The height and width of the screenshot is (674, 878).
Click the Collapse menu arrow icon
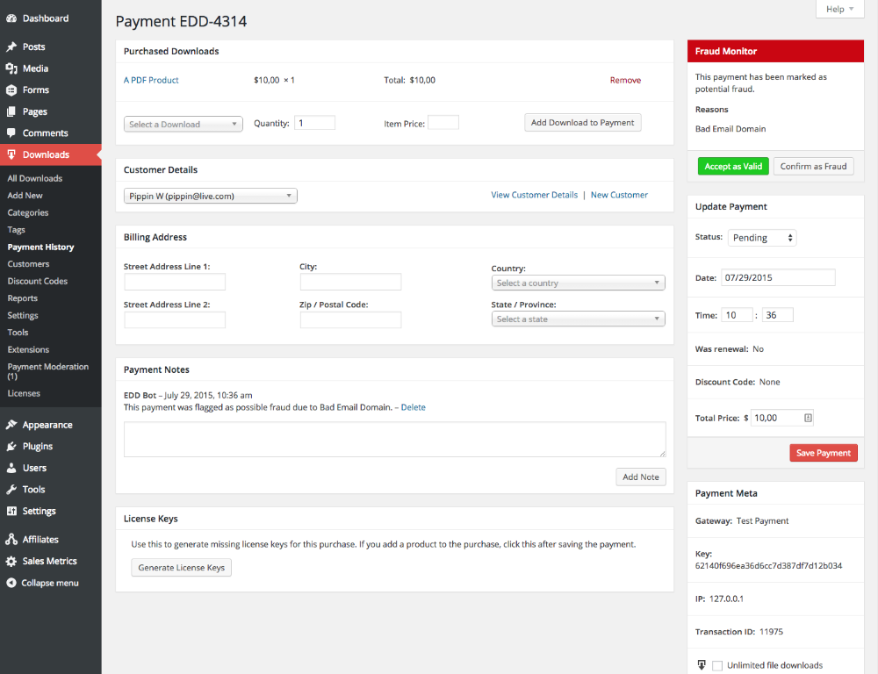point(11,583)
